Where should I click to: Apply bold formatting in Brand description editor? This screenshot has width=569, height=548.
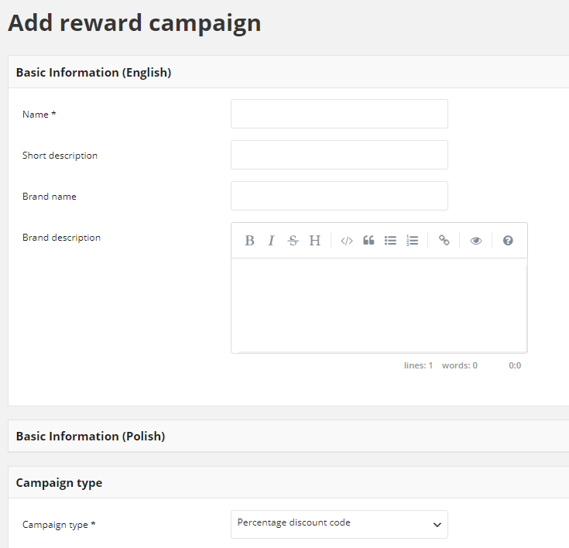(x=249, y=241)
